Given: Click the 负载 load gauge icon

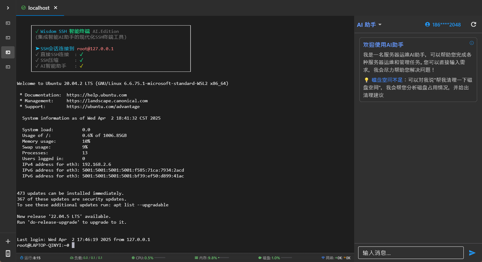Looking at the screenshot, I should [x=72, y=258].
